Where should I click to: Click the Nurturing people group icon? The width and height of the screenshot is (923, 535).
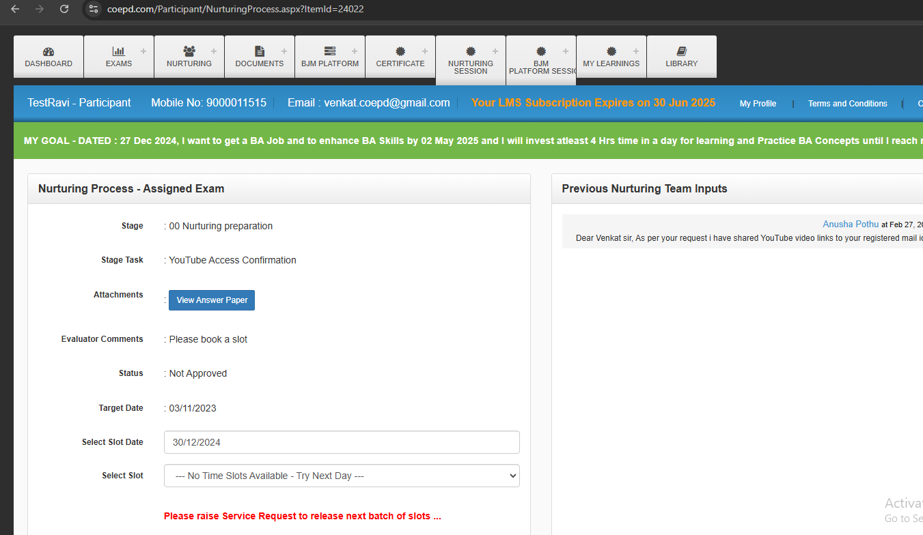[189, 51]
